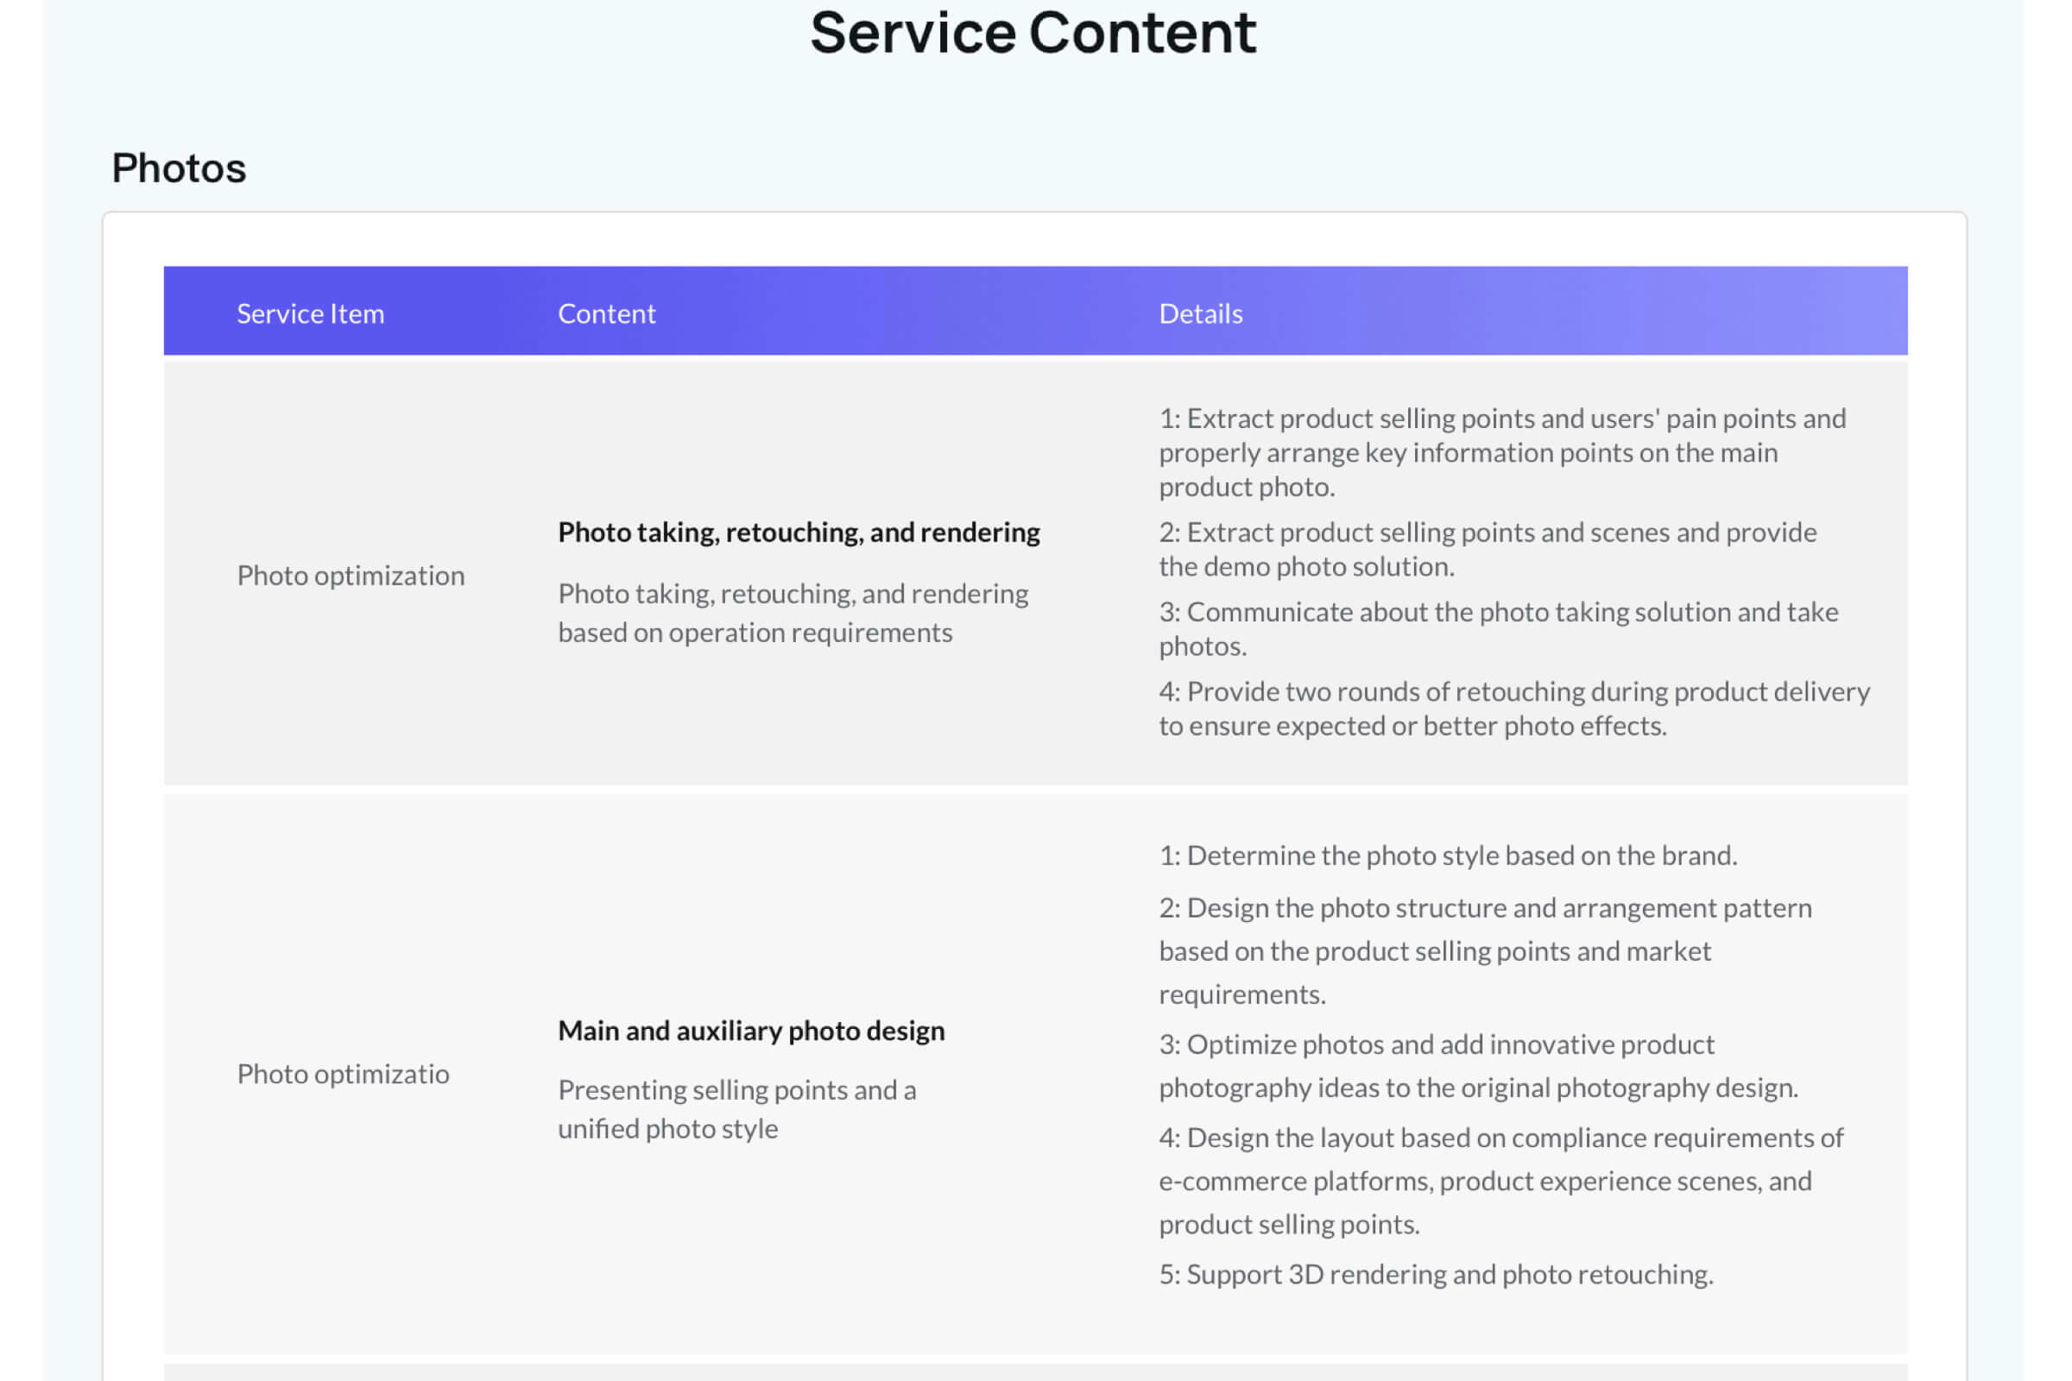Click 'Support 3D rendering and photo retouching'
2072x1381 pixels.
click(x=1435, y=1275)
